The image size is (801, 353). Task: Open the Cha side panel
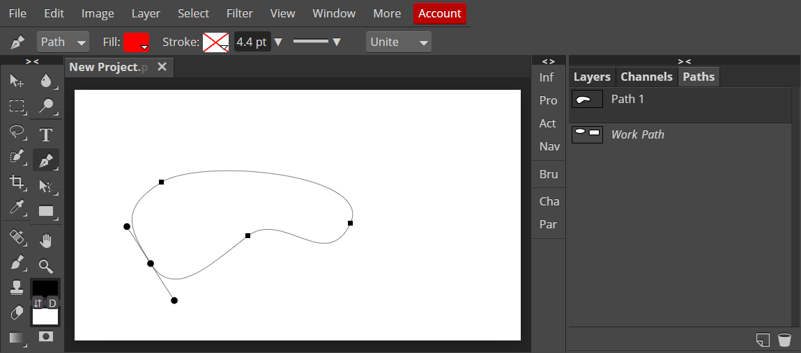pos(548,201)
